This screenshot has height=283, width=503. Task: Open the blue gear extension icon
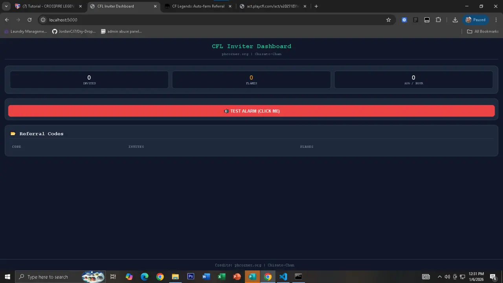point(404,20)
